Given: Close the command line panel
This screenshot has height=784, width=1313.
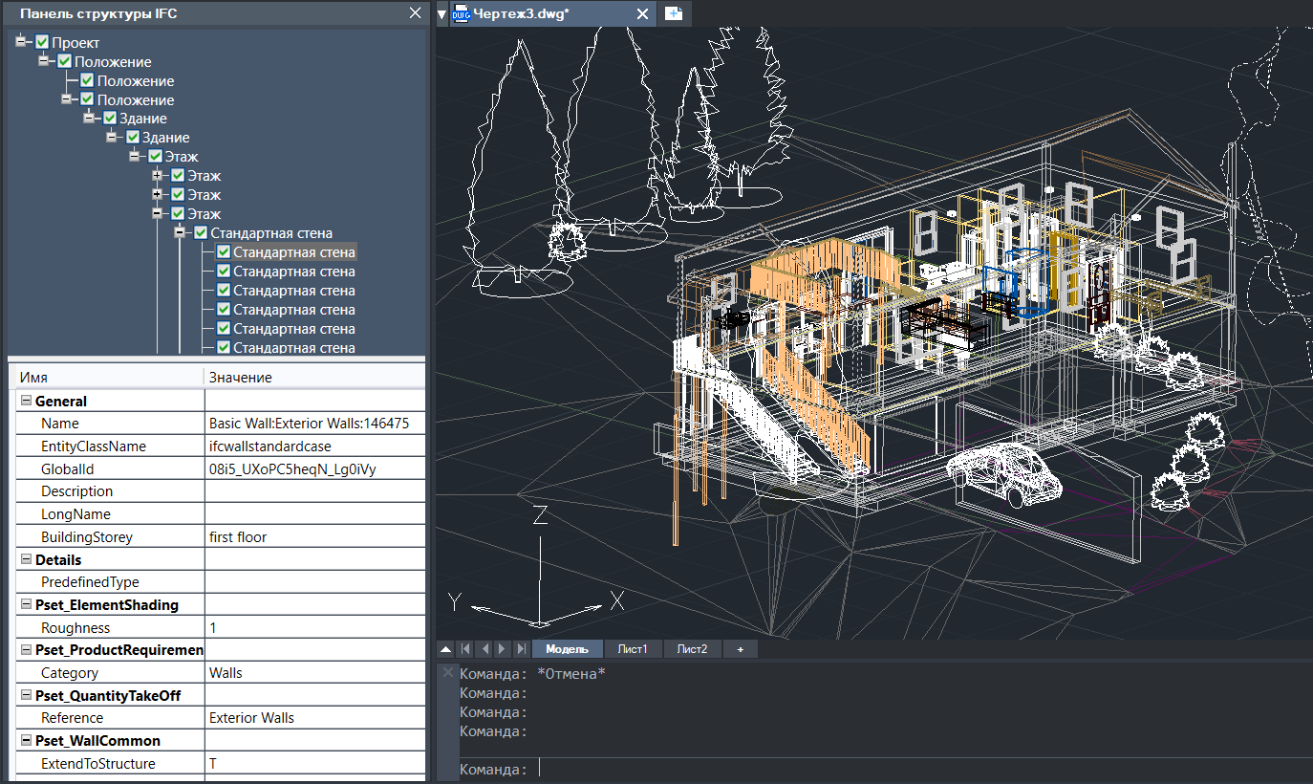Looking at the screenshot, I should pyautogui.click(x=447, y=672).
